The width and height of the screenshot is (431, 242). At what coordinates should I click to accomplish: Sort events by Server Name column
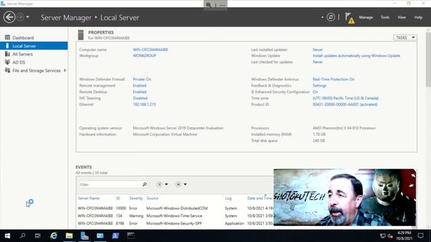88,198
